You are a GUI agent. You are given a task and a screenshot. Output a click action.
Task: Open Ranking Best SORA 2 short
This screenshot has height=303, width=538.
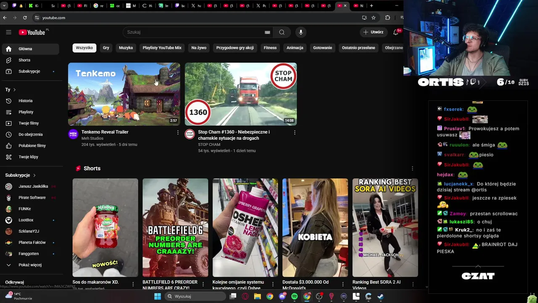click(x=385, y=227)
